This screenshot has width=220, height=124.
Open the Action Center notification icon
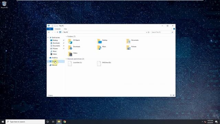tap(216, 122)
